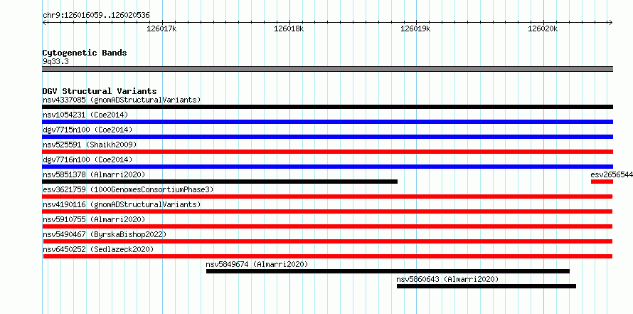This screenshot has width=633, height=314.
Task: Open the DGV Structural Variants track title
Action: click(x=100, y=91)
